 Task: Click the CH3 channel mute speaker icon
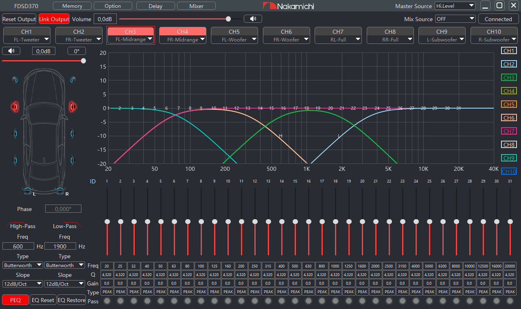click(11, 51)
